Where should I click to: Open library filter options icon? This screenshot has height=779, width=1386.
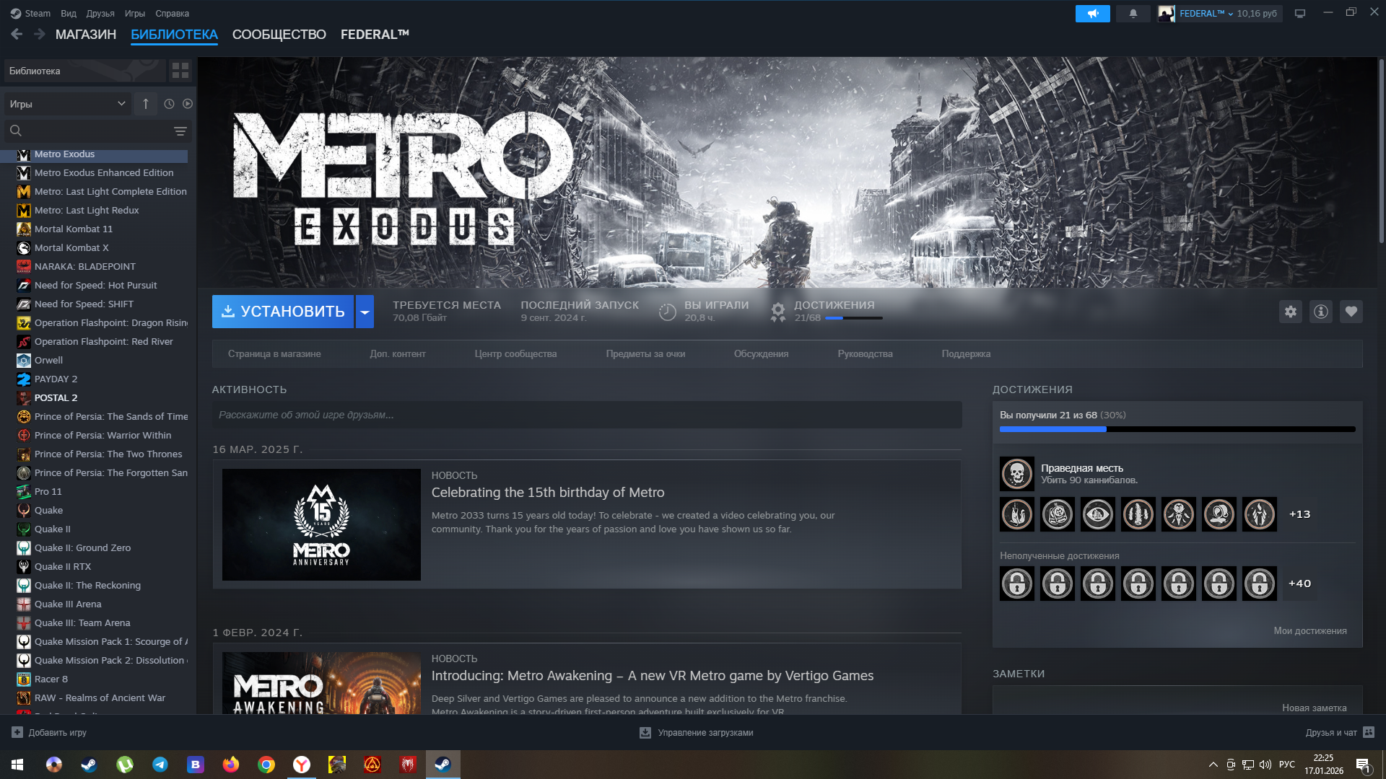pyautogui.click(x=180, y=131)
